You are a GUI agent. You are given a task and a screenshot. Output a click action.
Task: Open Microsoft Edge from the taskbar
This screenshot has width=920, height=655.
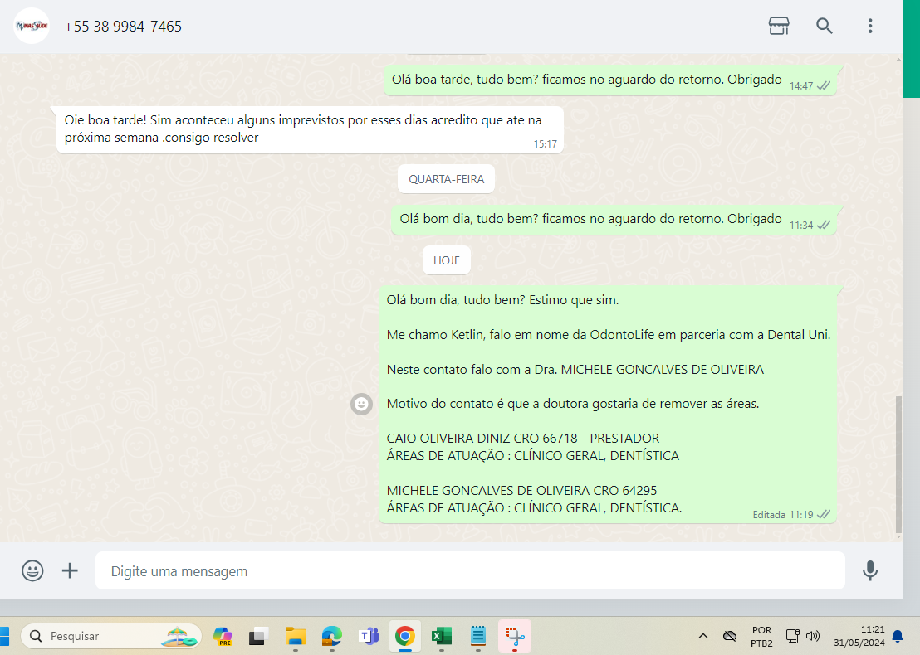(x=331, y=636)
